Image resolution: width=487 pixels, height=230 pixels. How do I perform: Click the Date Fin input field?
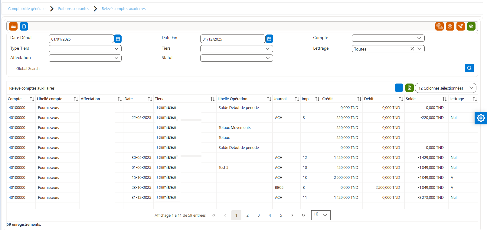tap(233, 39)
